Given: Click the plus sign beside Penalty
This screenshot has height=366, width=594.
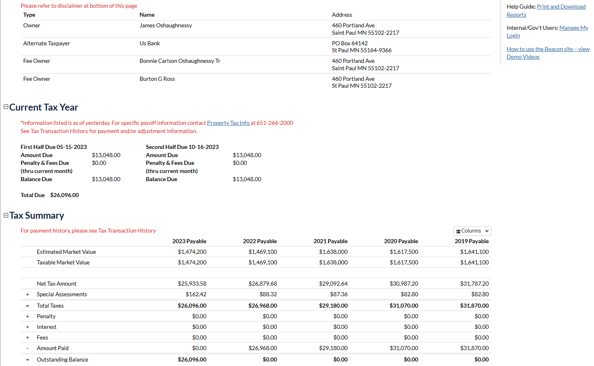Looking at the screenshot, I should pyautogui.click(x=27, y=317).
